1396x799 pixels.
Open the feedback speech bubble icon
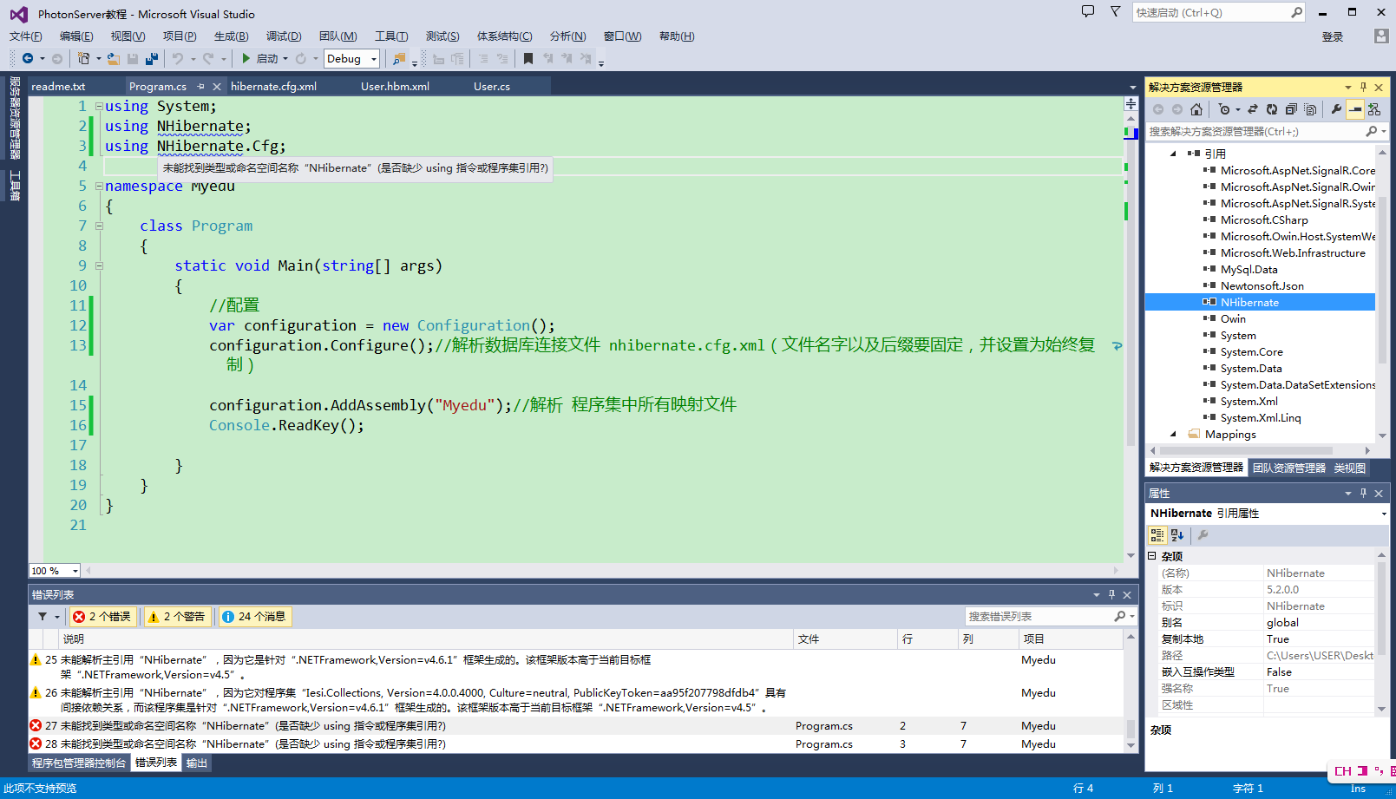(1088, 11)
